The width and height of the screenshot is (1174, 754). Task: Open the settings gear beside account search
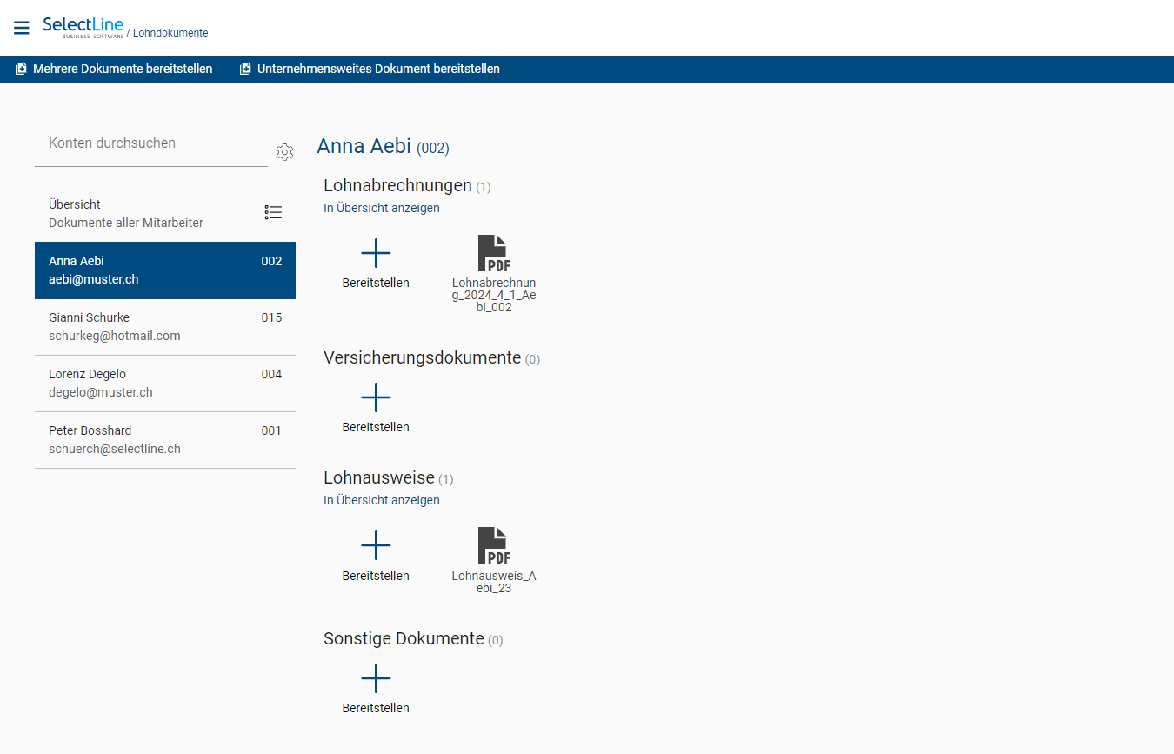click(284, 152)
